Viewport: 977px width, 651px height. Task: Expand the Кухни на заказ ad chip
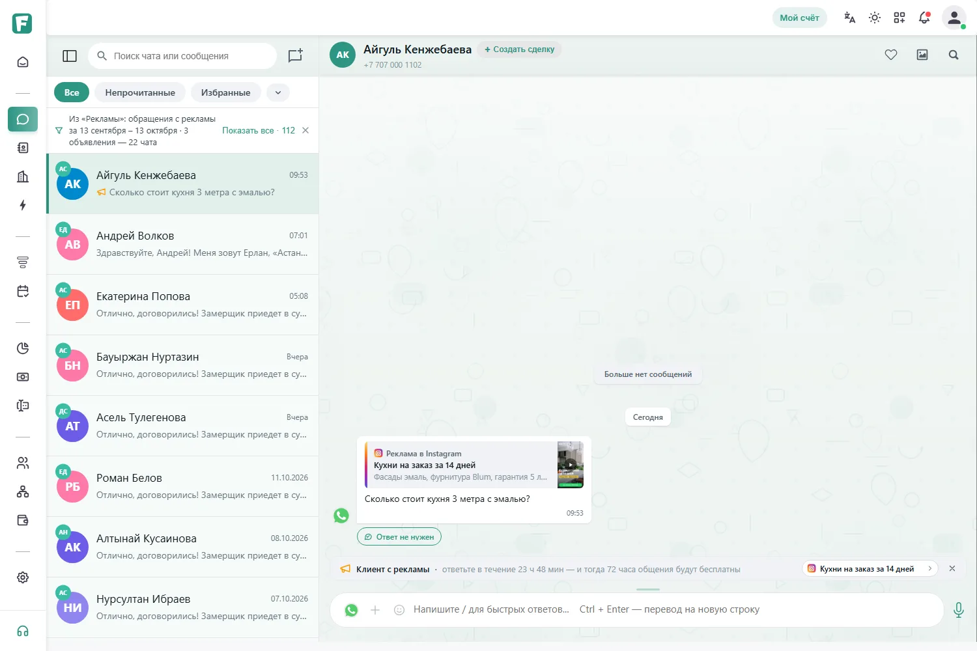pyautogui.click(x=870, y=568)
